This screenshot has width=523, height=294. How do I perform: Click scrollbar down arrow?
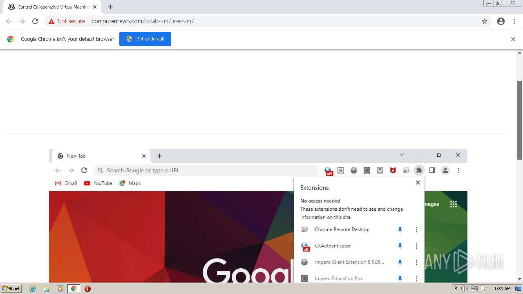520,279
